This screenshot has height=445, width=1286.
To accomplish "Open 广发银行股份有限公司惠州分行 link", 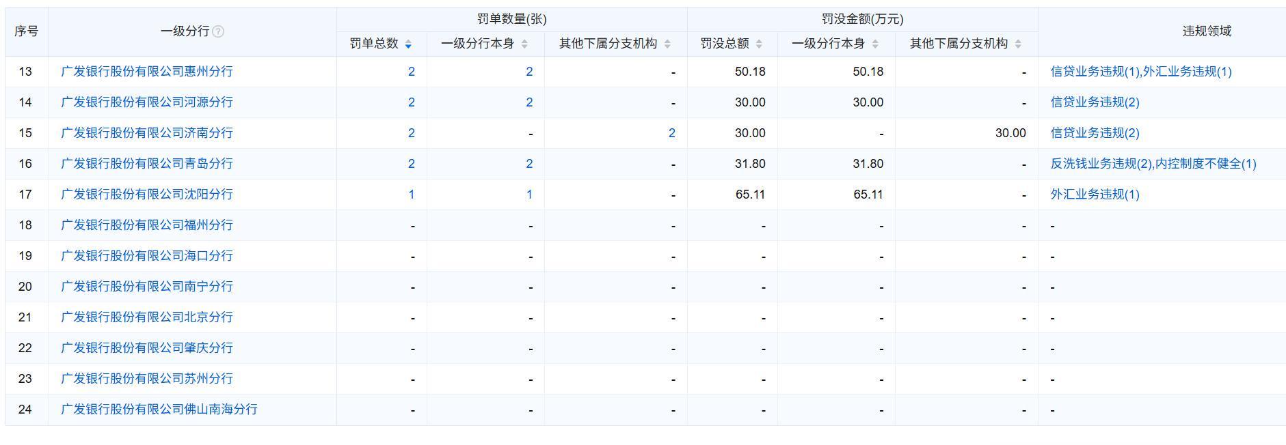I will 147,72.
